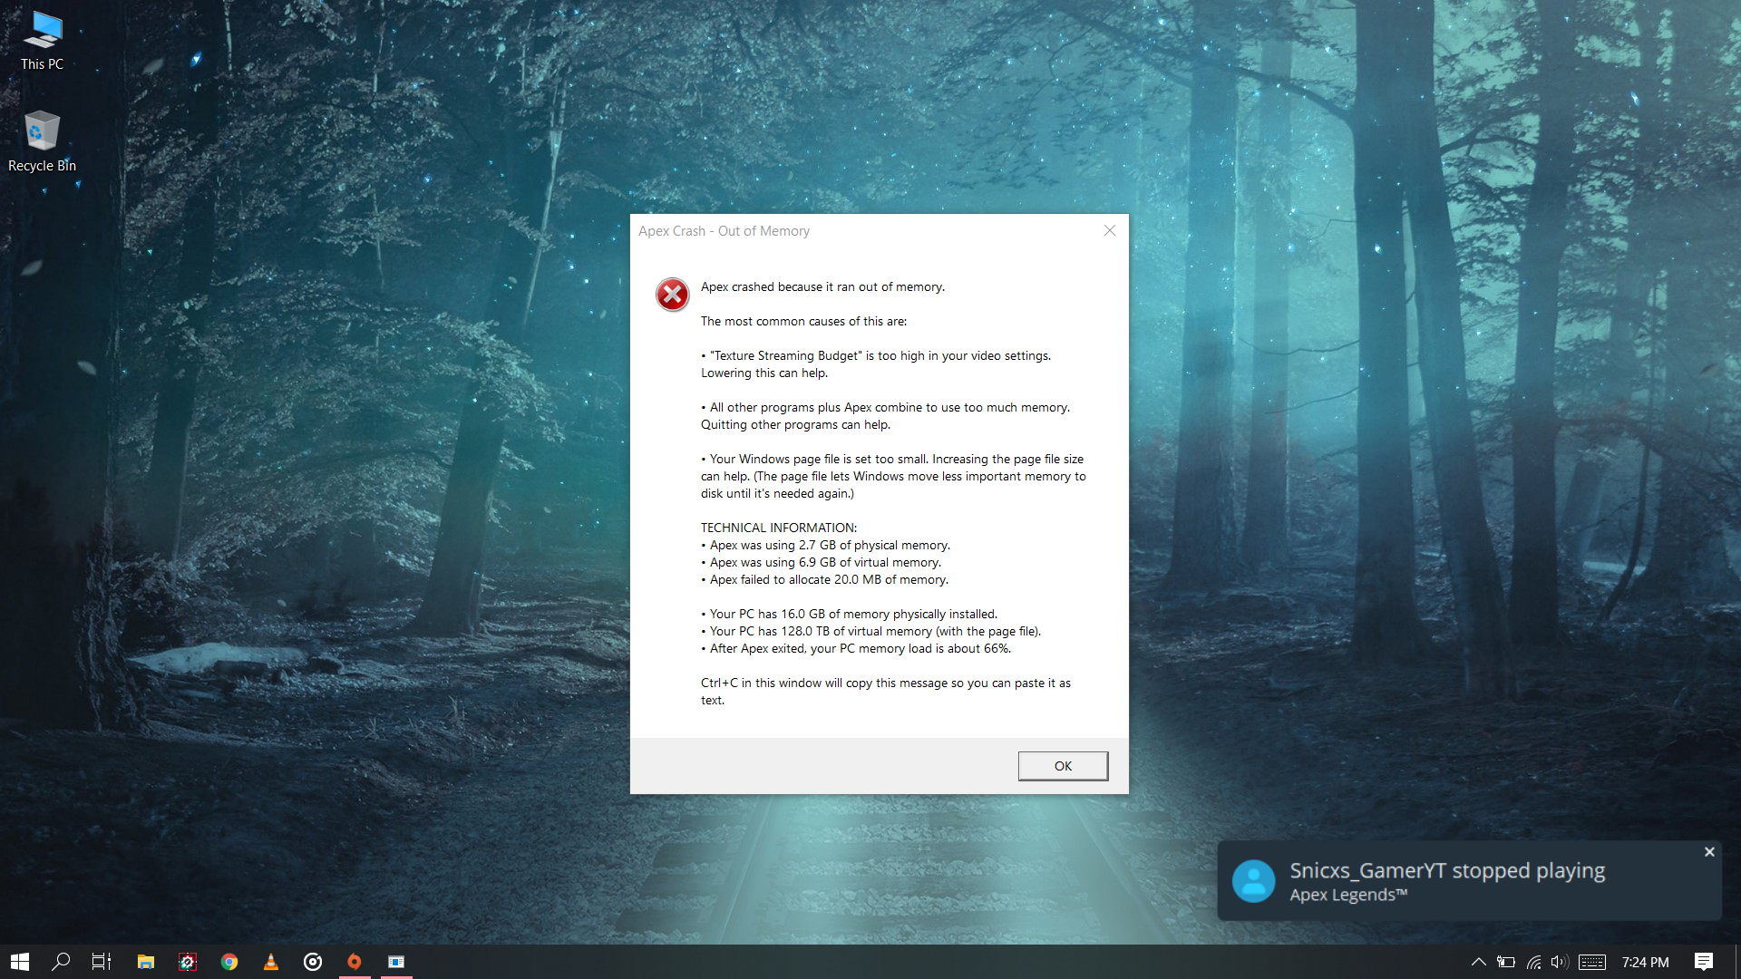Open the touch keyboard from the tray
The width and height of the screenshot is (1741, 979).
[x=1592, y=962]
